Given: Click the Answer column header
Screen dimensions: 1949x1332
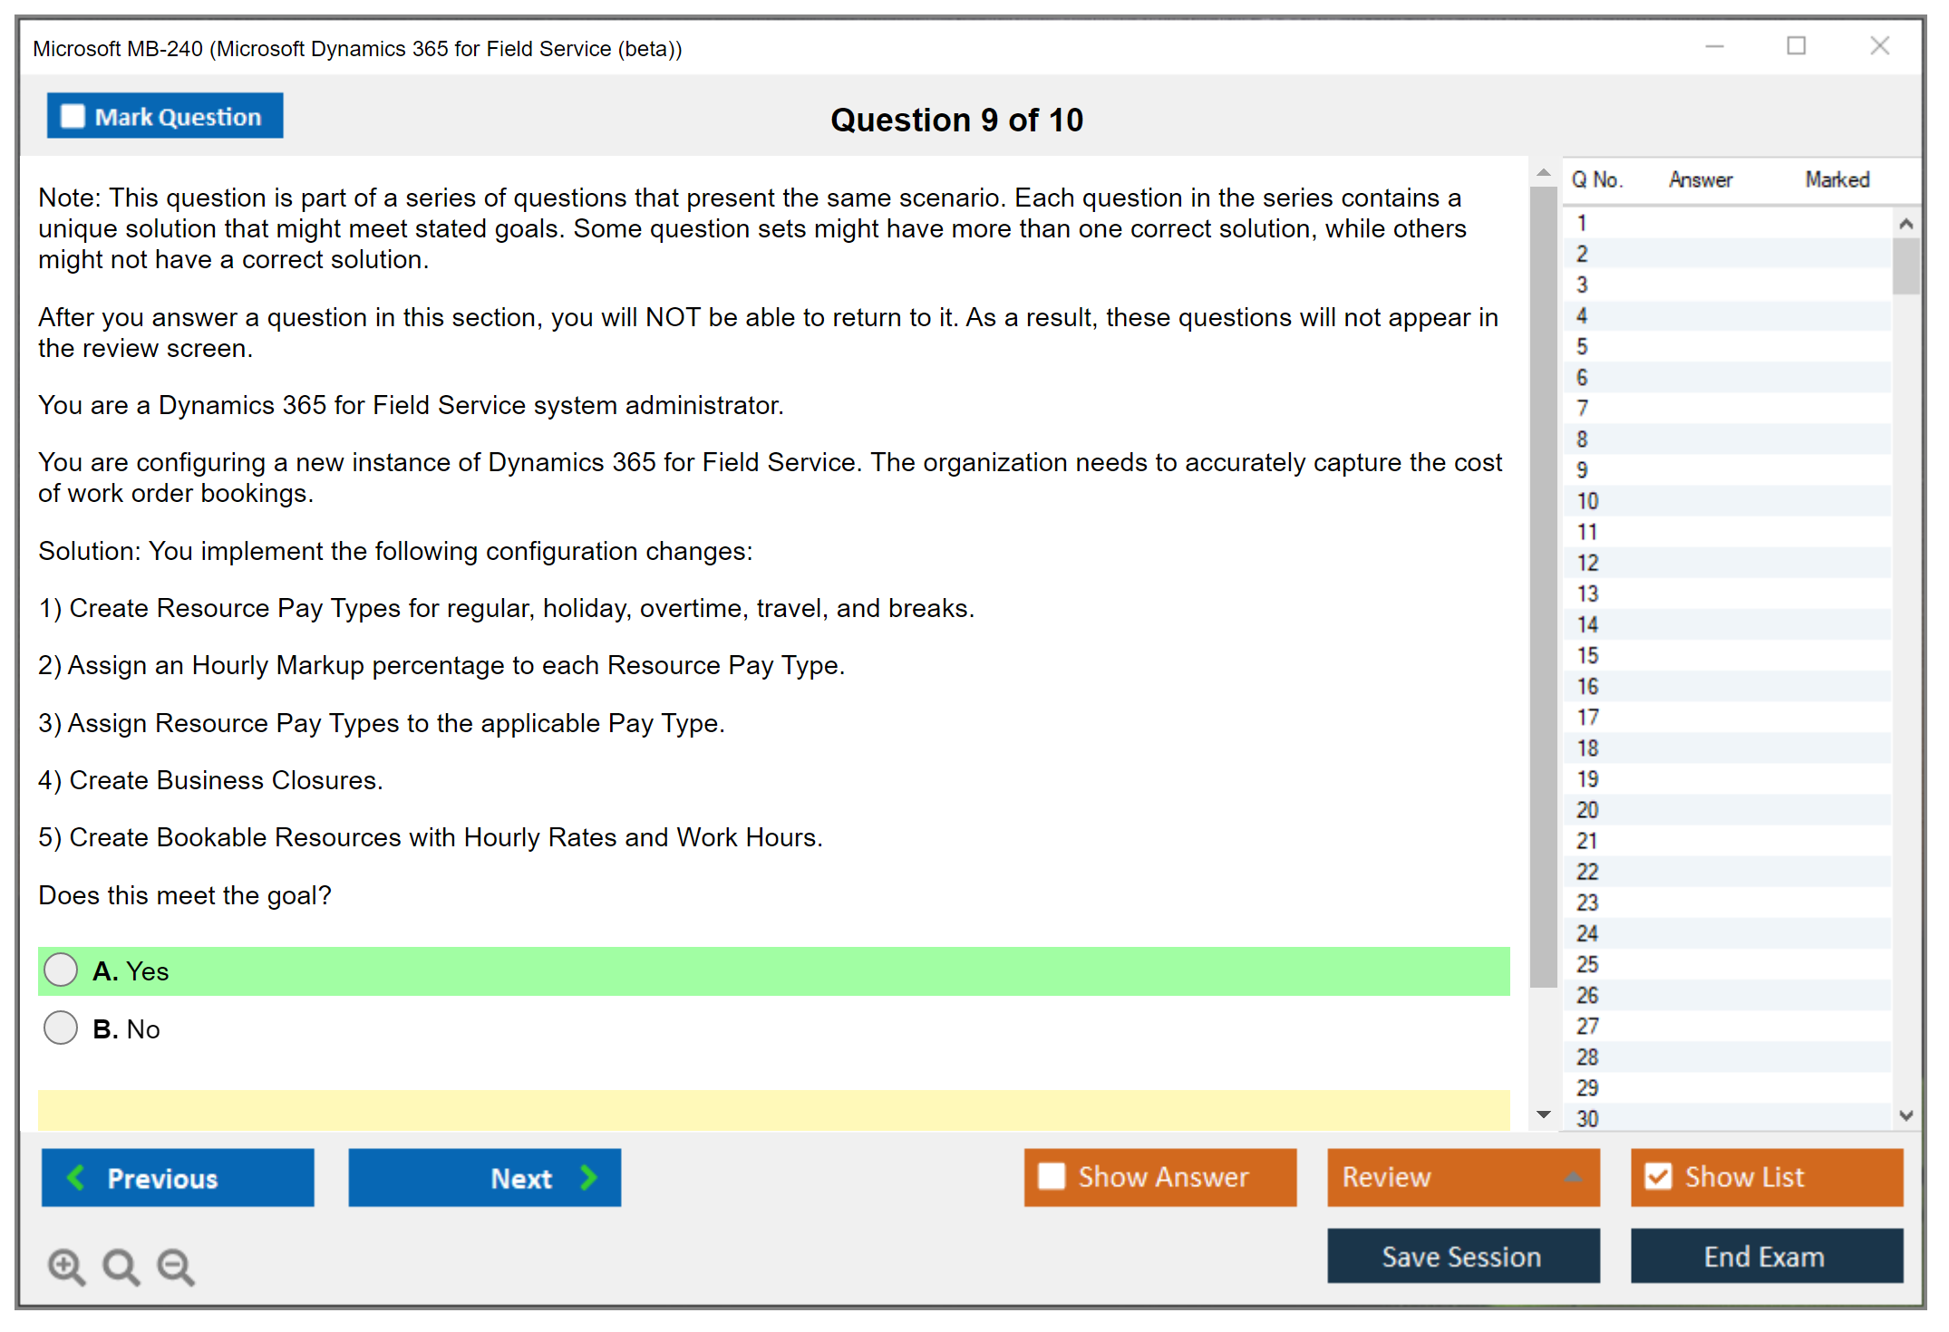Looking at the screenshot, I should (x=1700, y=179).
